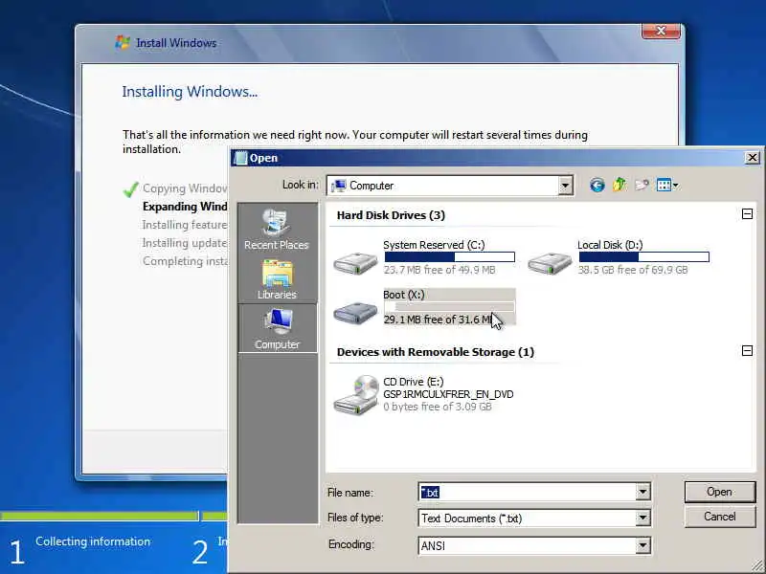Image resolution: width=766 pixels, height=574 pixels.
Task: Open Recent Places in the sidebar
Action: (x=277, y=230)
